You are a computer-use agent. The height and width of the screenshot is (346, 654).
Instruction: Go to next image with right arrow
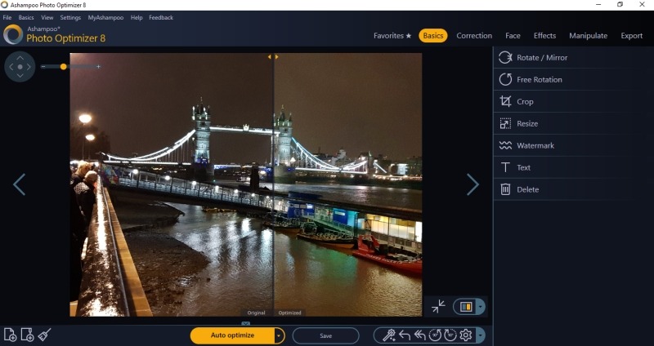473,184
